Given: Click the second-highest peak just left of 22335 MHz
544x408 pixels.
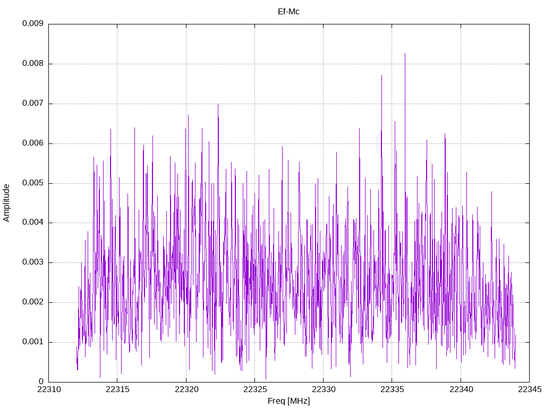Looking at the screenshot, I should [381, 76].
